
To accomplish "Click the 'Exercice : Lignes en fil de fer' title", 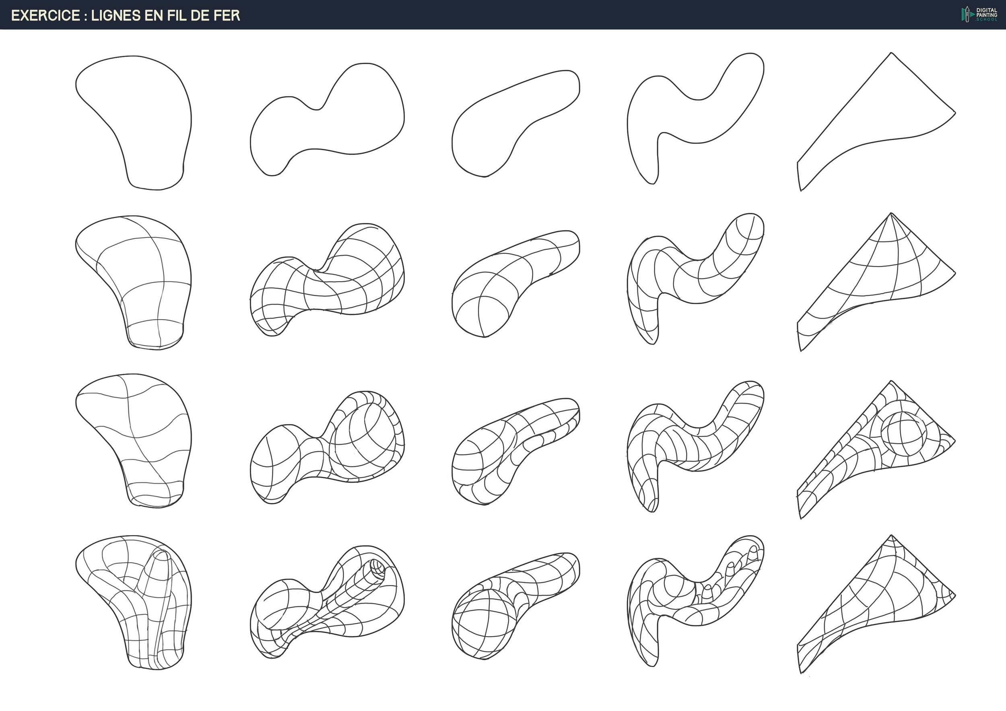I will (x=125, y=15).
